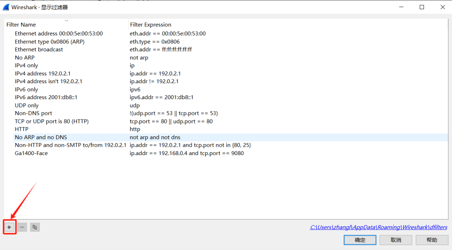Click expression with tcp.port not in {80, 25}
Screen dimensions: 452x250
[190, 145]
